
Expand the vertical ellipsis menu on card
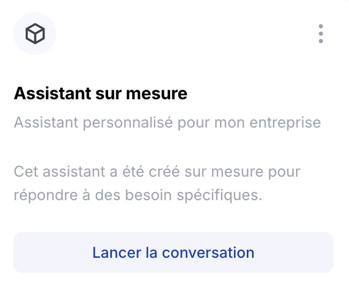[321, 34]
